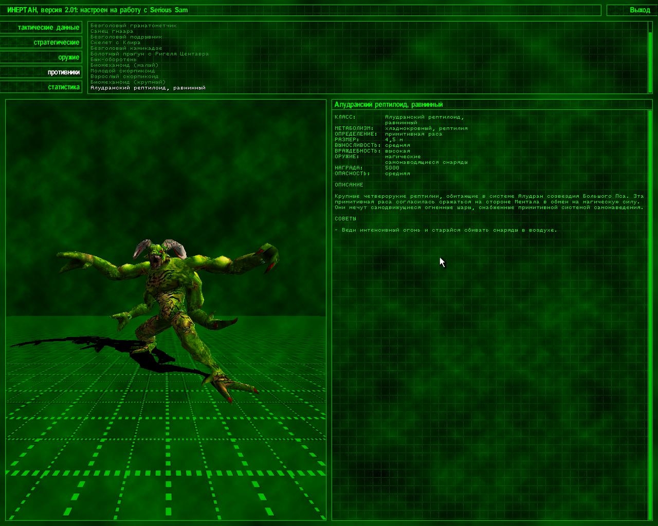Choose Безголовый подрывник in list
The width and height of the screenshot is (658, 526).
[x=126, y=36]
